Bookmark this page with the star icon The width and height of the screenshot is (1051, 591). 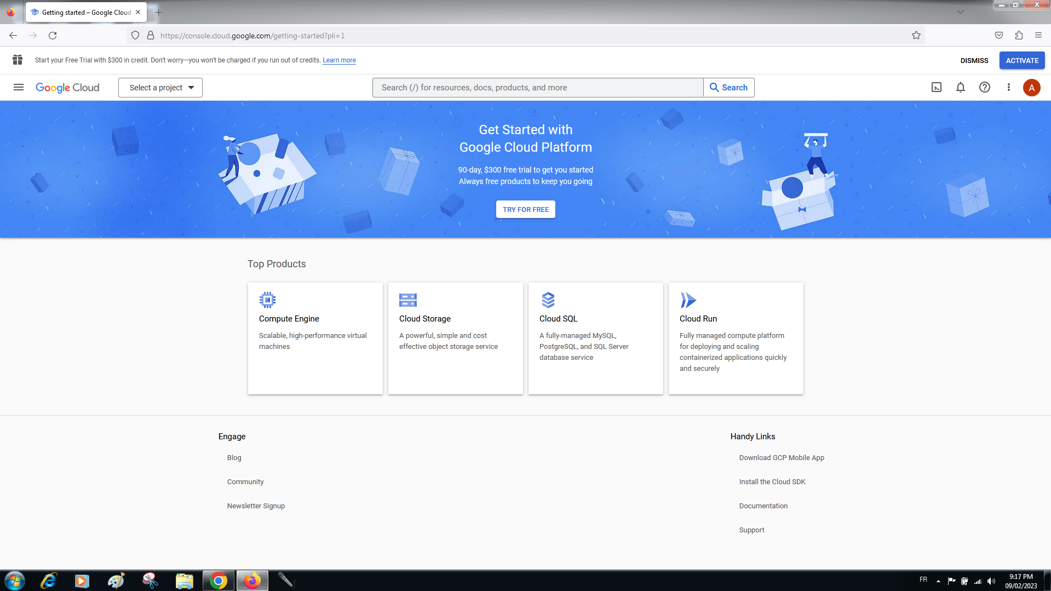(916, 36)
